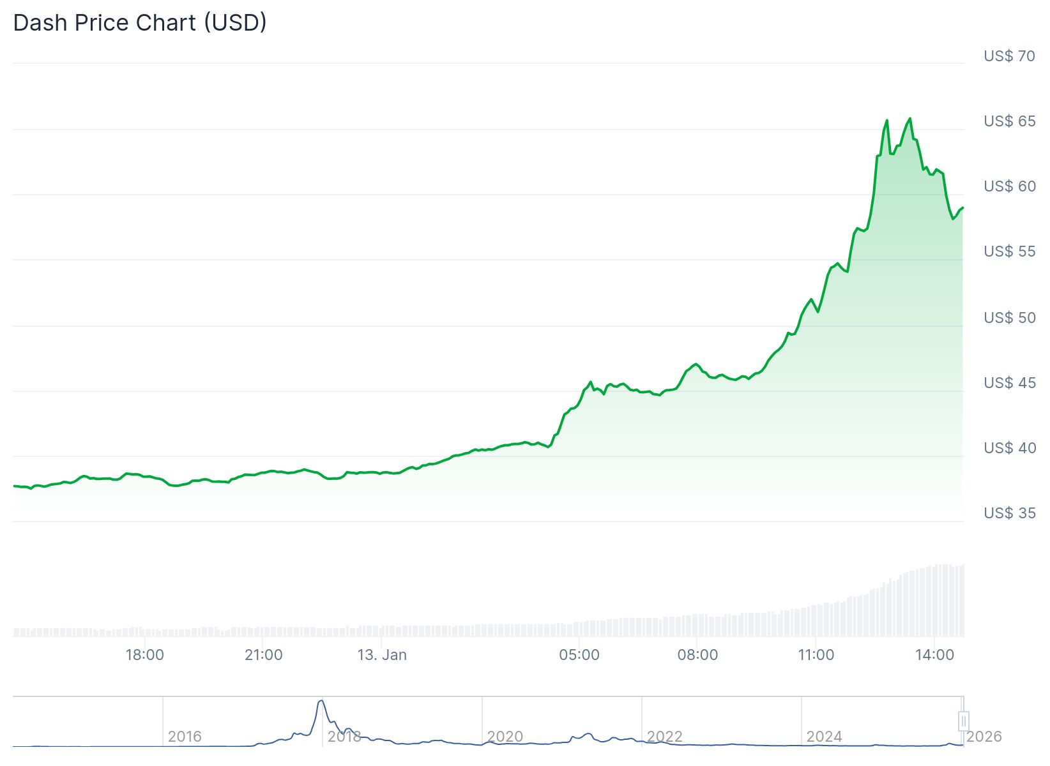Viewport: 1050px width, 766px height.
Task: Click the US$ 70 price axis label
Action: 1009,56
